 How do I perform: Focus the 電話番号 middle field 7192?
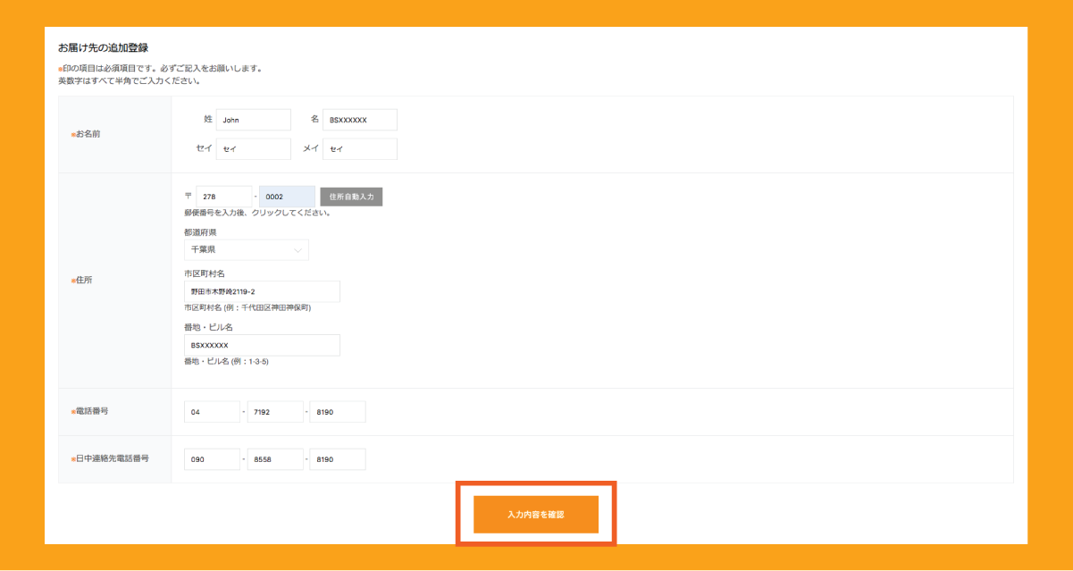click(x=275, y=412)
